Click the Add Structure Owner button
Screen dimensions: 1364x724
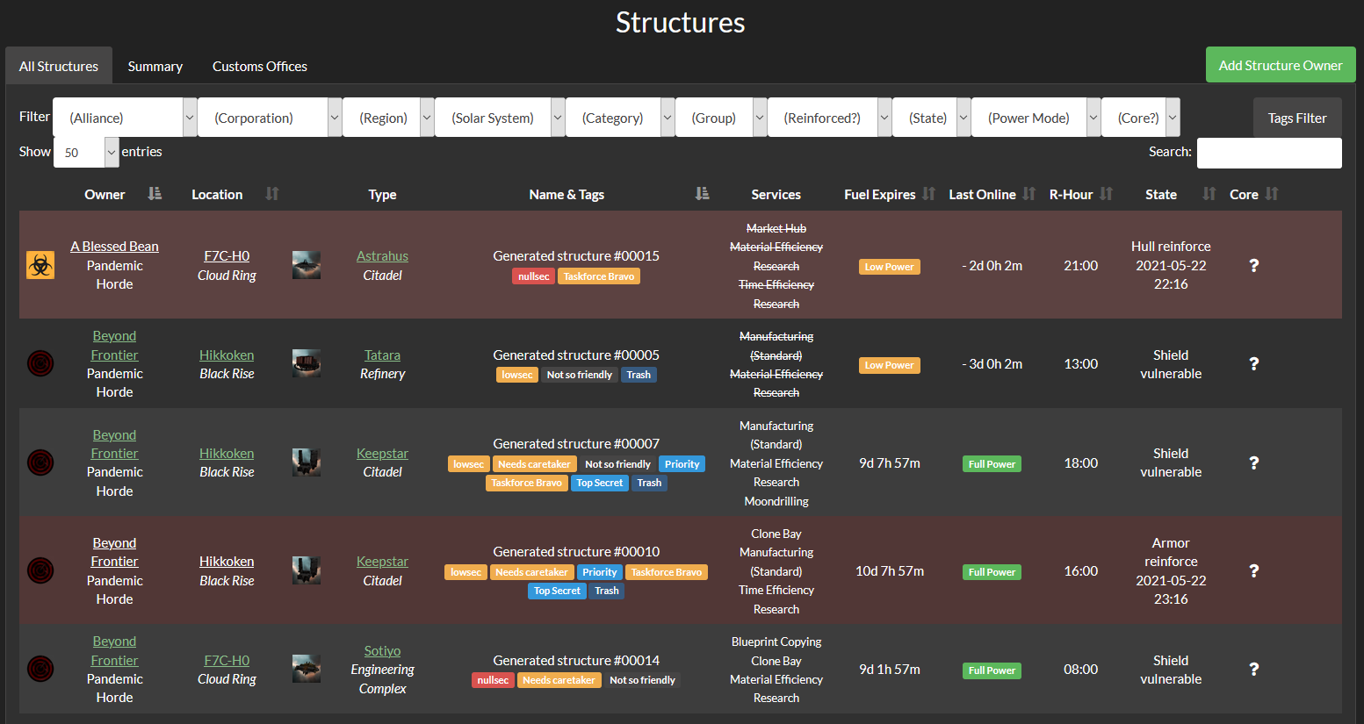click(1280, 64)
